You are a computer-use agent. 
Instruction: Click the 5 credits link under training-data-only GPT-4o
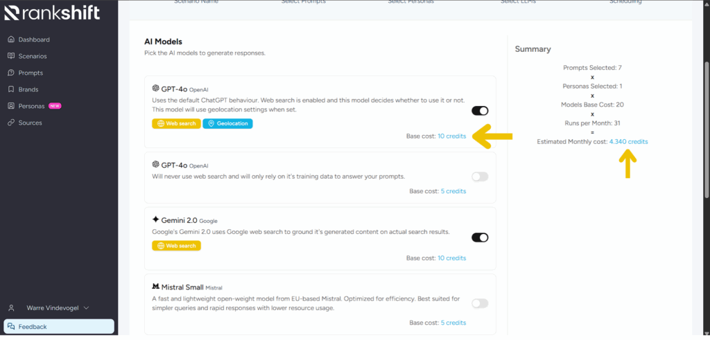[453, 191]
